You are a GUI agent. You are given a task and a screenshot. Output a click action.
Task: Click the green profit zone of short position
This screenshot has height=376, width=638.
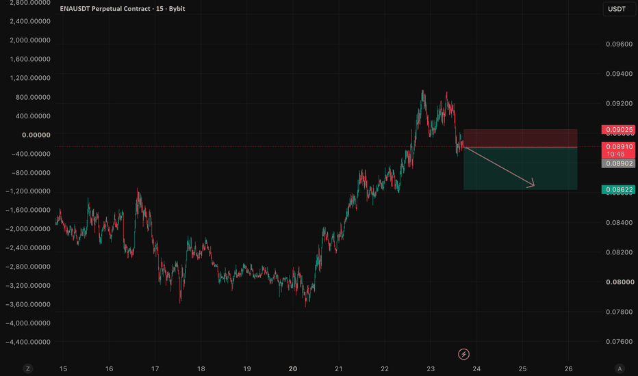[520, 168]
